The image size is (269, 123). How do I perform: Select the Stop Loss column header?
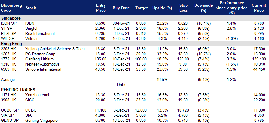(184, 8)
